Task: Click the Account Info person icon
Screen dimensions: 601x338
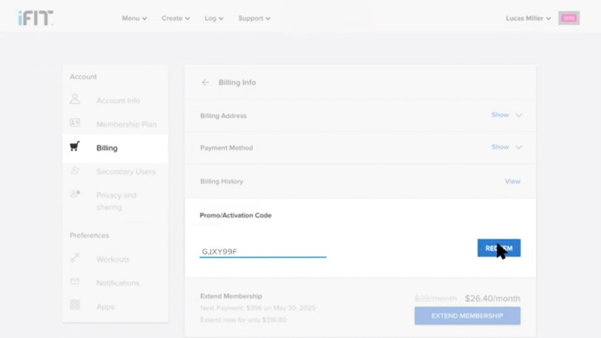Action: pos(75,100)
